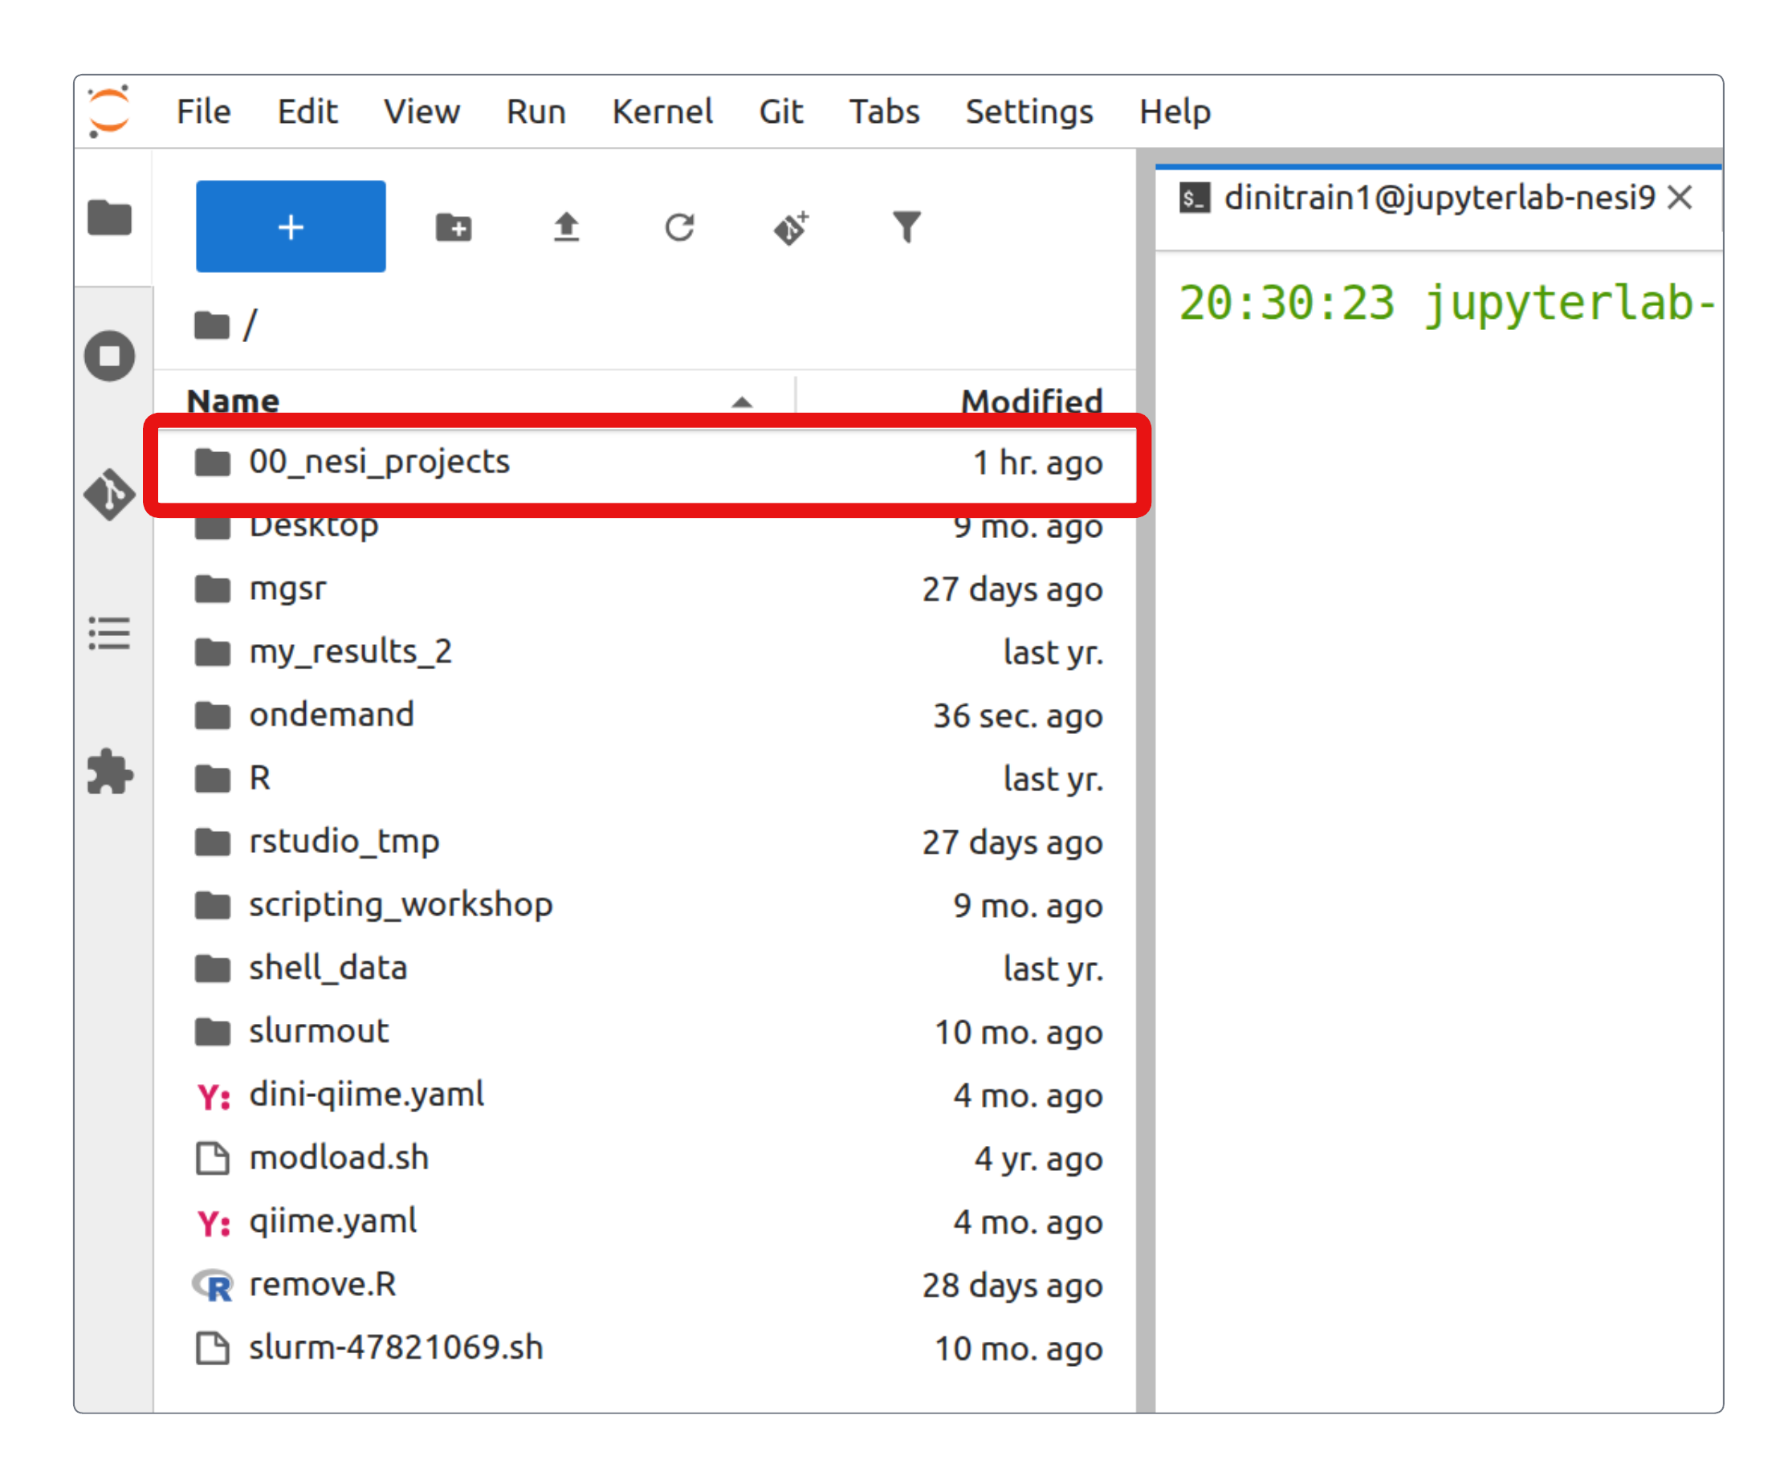Switch to the Running Terminals sidebar panel
This screenshot has height=1464, width=1784.
[x=108, y=355]
